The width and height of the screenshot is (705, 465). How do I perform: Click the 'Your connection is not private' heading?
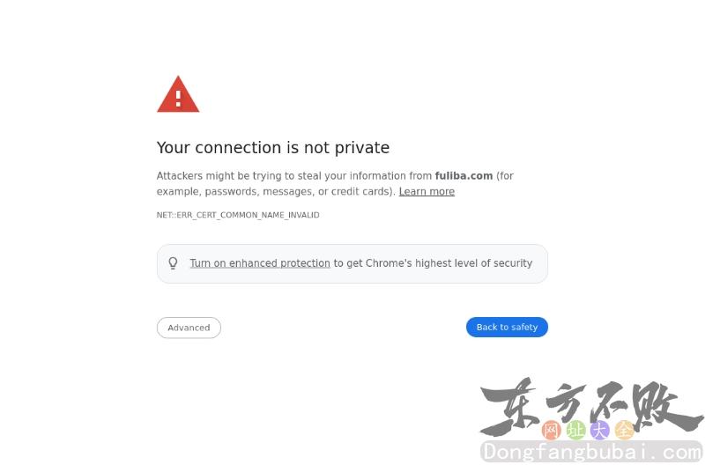pos(273,148)
